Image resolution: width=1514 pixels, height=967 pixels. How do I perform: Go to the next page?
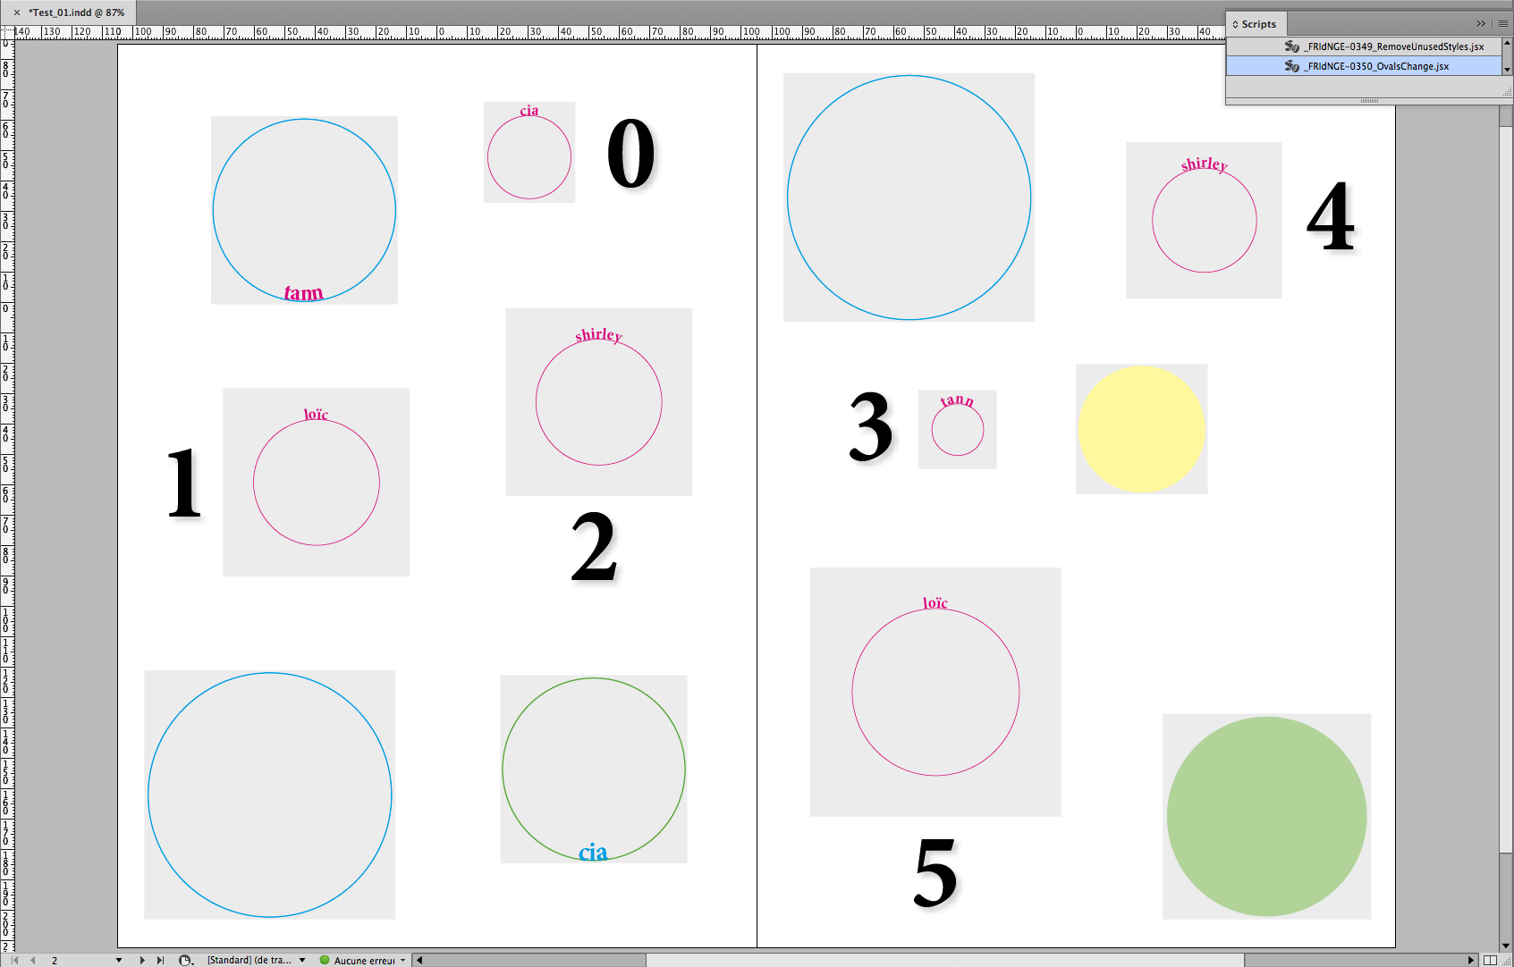142,960
